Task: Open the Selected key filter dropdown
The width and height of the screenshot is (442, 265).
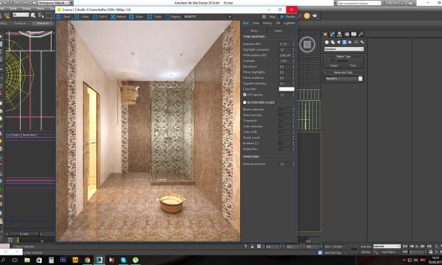Action: pos(387,247)
